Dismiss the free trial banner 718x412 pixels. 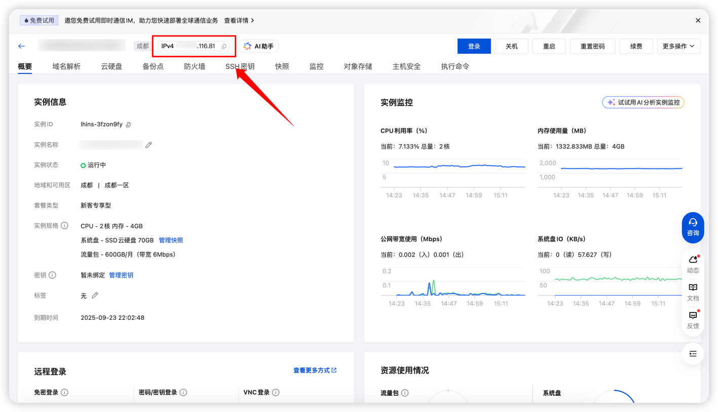tap(698, 21)
